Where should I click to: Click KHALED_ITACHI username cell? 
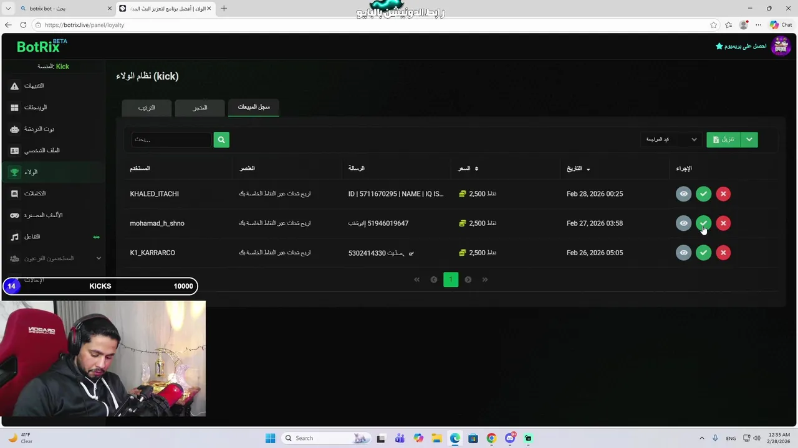pyautogui.click(x=154, y=194)
